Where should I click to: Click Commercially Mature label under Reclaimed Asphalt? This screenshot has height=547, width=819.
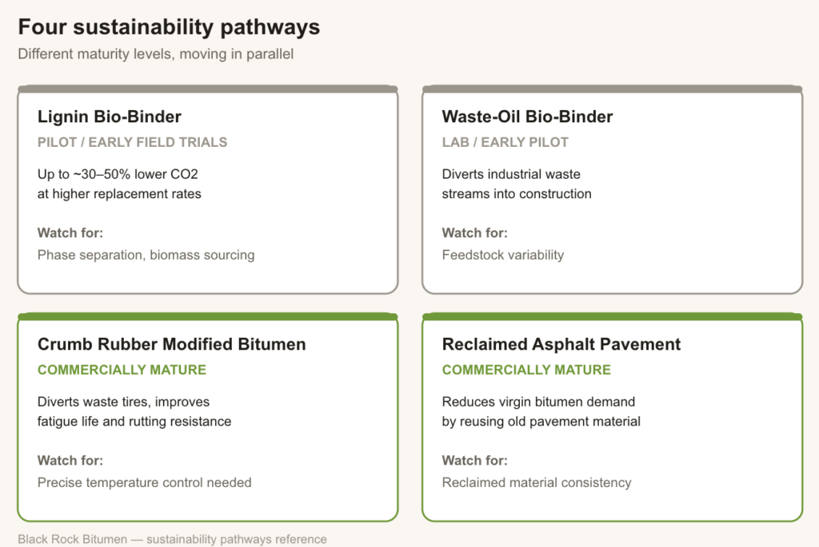(526, 370)
